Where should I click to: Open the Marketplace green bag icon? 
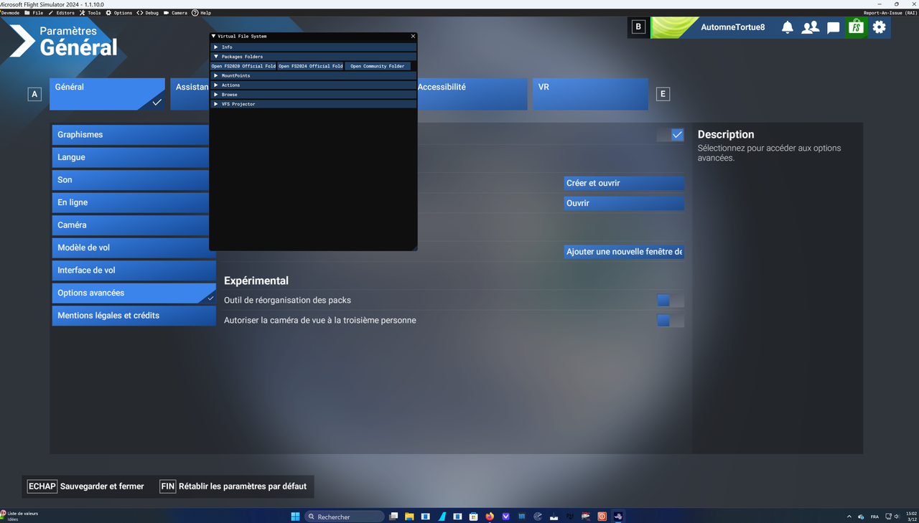click(x=856, y=27)
